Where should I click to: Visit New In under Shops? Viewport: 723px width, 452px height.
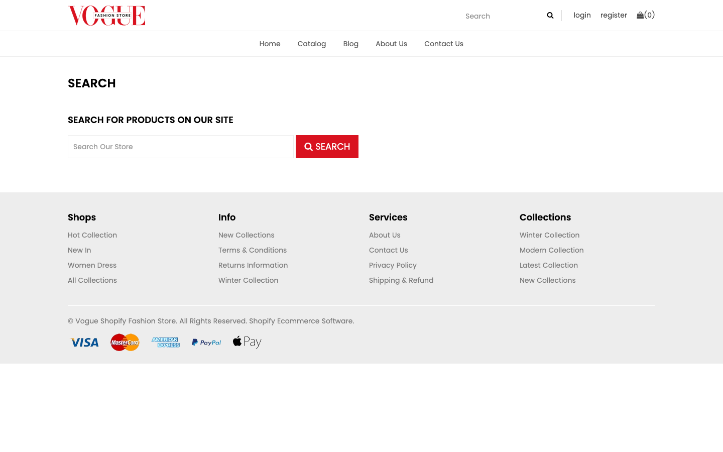(x=79, y=250)
